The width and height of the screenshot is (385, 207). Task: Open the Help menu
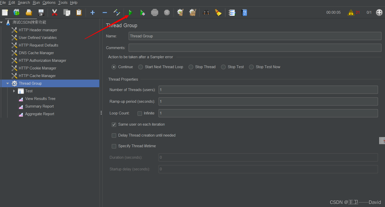74,3
